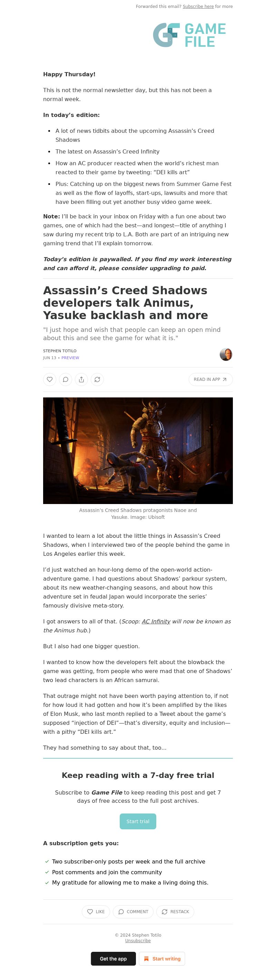Click the Naoe and Yasuke artwork image

(x=138, y=451)
